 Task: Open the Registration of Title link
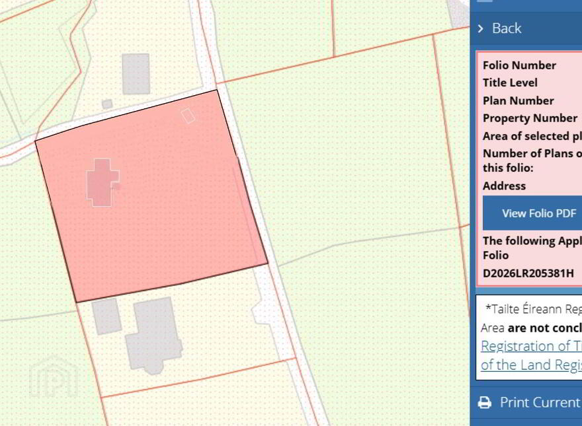pos(532,346)
